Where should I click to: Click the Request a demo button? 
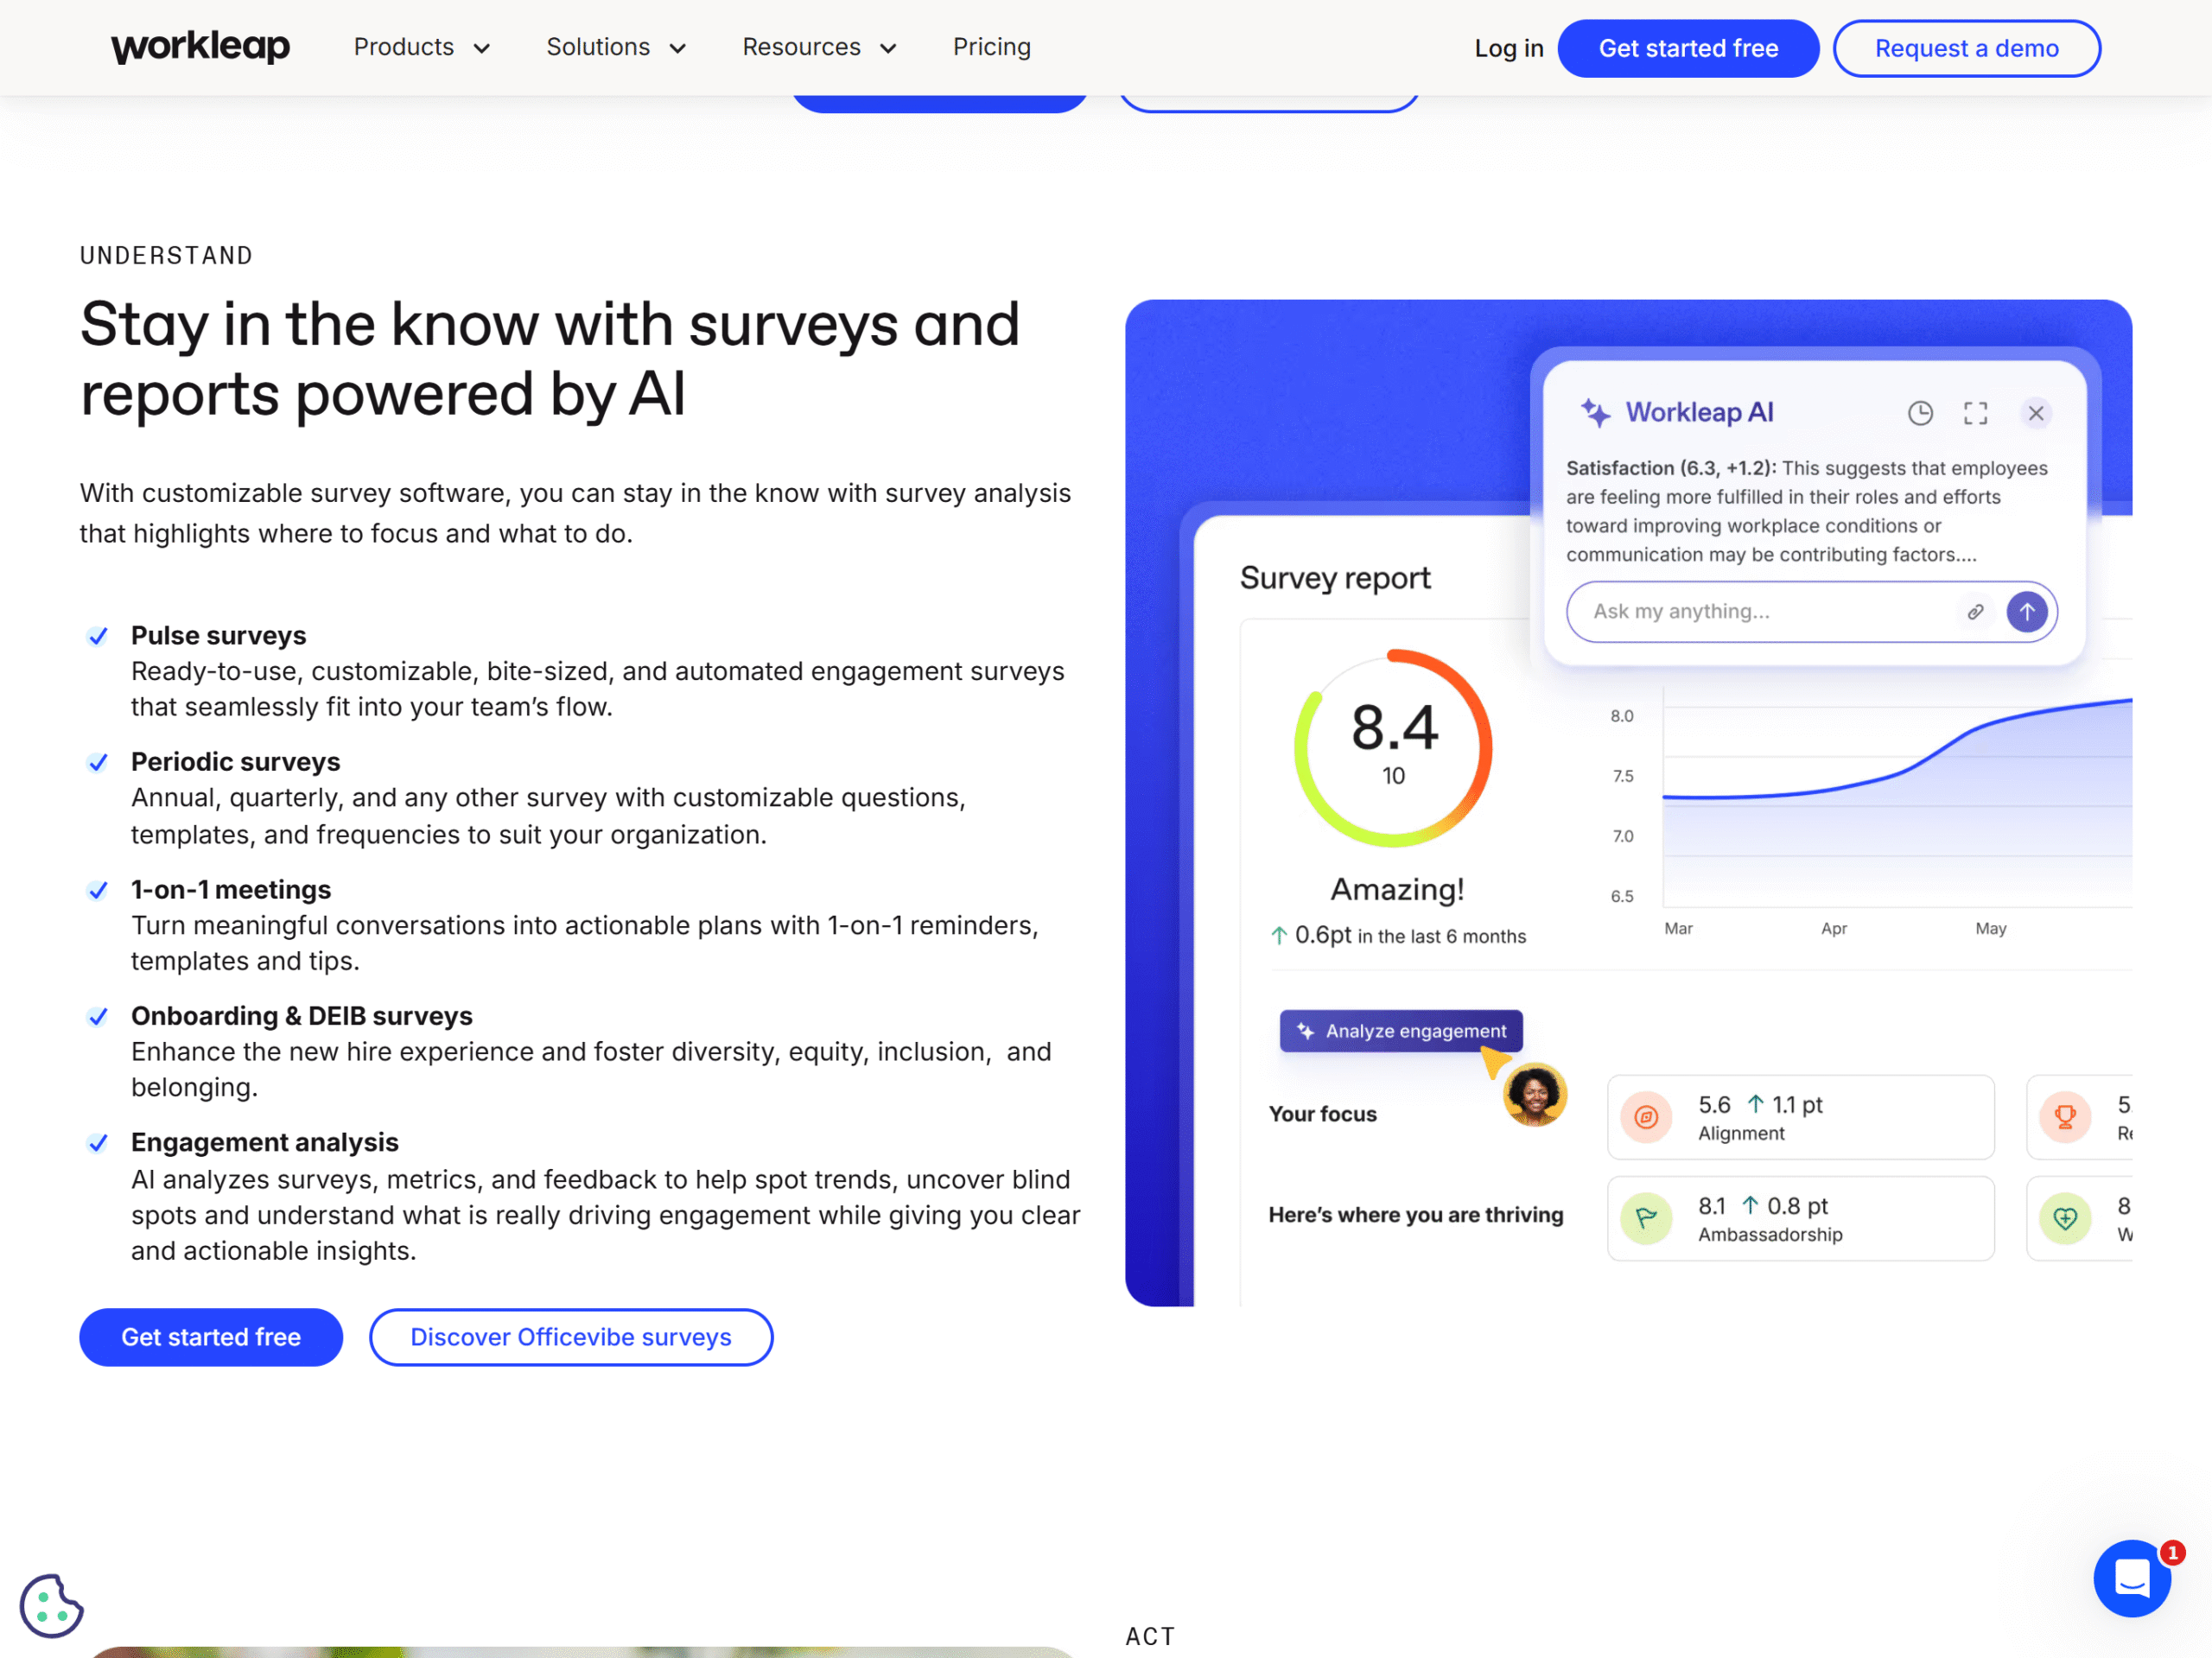(x=1965, y=48)
